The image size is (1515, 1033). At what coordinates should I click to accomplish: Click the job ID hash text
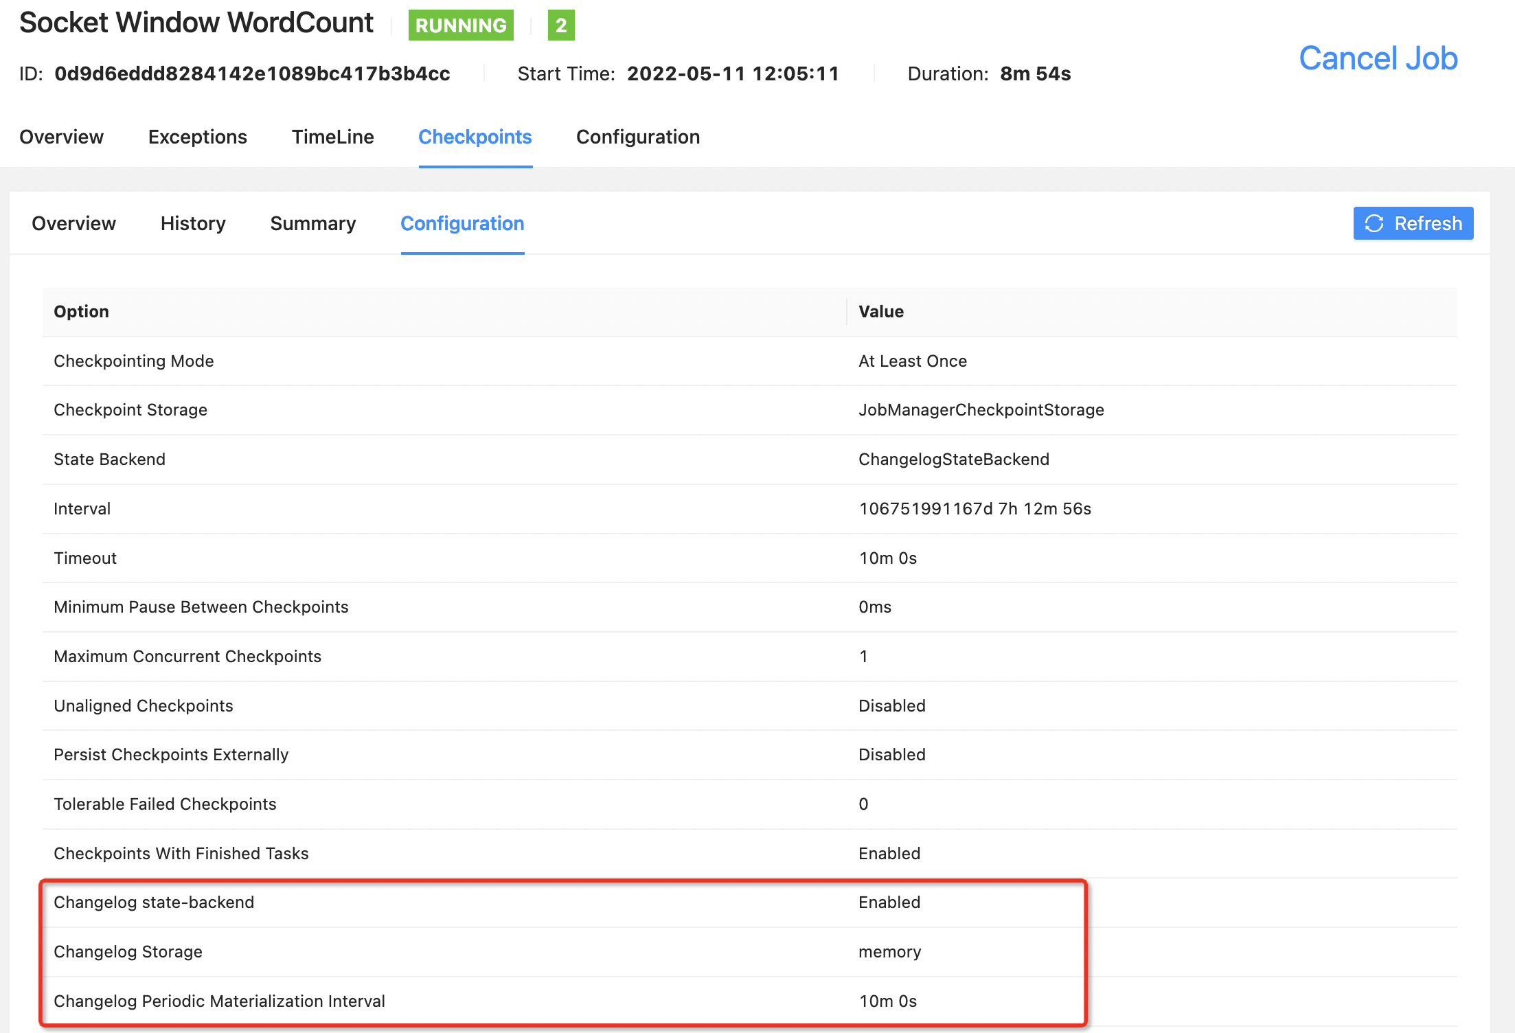pyautogui.click(x=252, y=73)
